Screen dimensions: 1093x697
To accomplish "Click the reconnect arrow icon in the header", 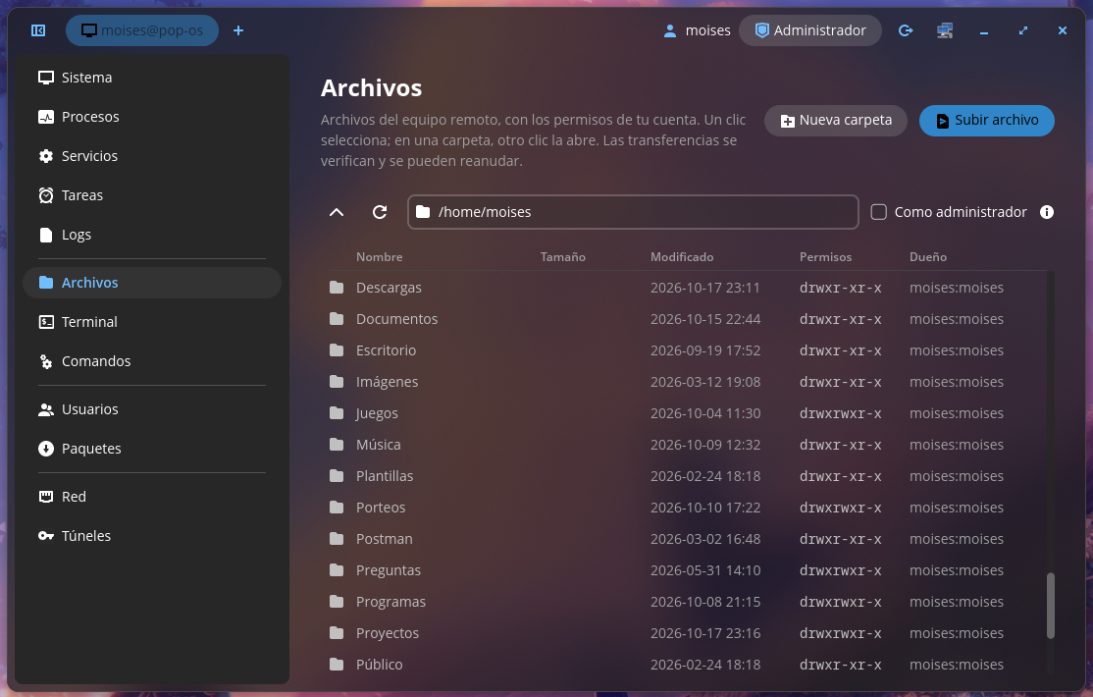I will [906, 30].
